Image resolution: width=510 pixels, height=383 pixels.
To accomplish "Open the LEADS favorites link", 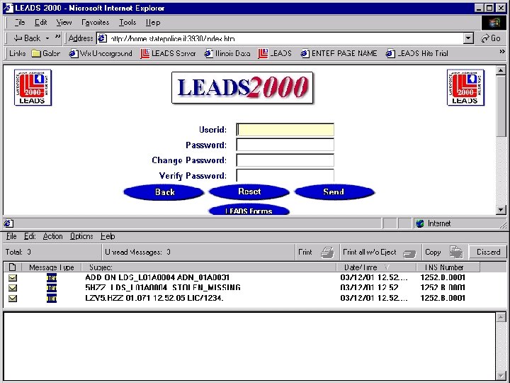I will point(275,53).
